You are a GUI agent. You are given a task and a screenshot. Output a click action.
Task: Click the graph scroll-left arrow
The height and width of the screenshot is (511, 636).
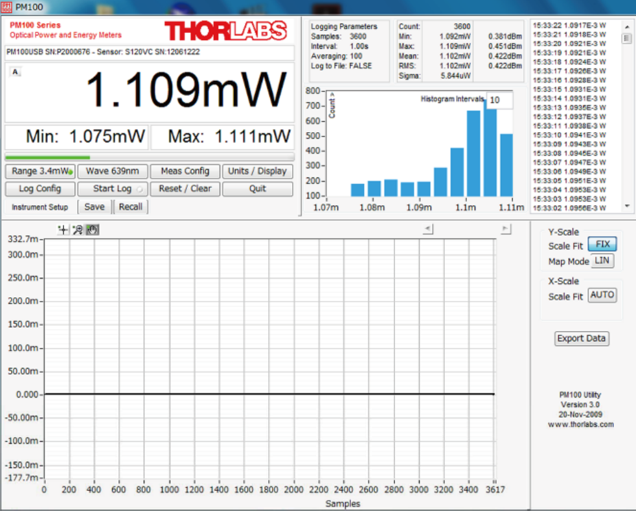click(x=427, y=229)
